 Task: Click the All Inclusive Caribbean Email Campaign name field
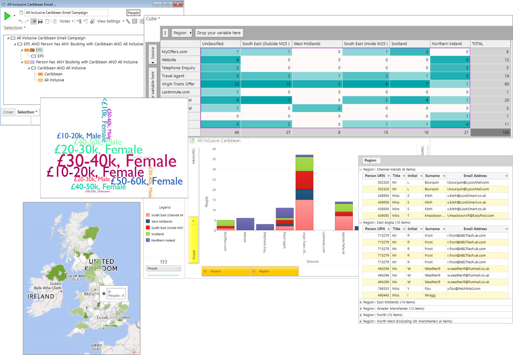66,13
